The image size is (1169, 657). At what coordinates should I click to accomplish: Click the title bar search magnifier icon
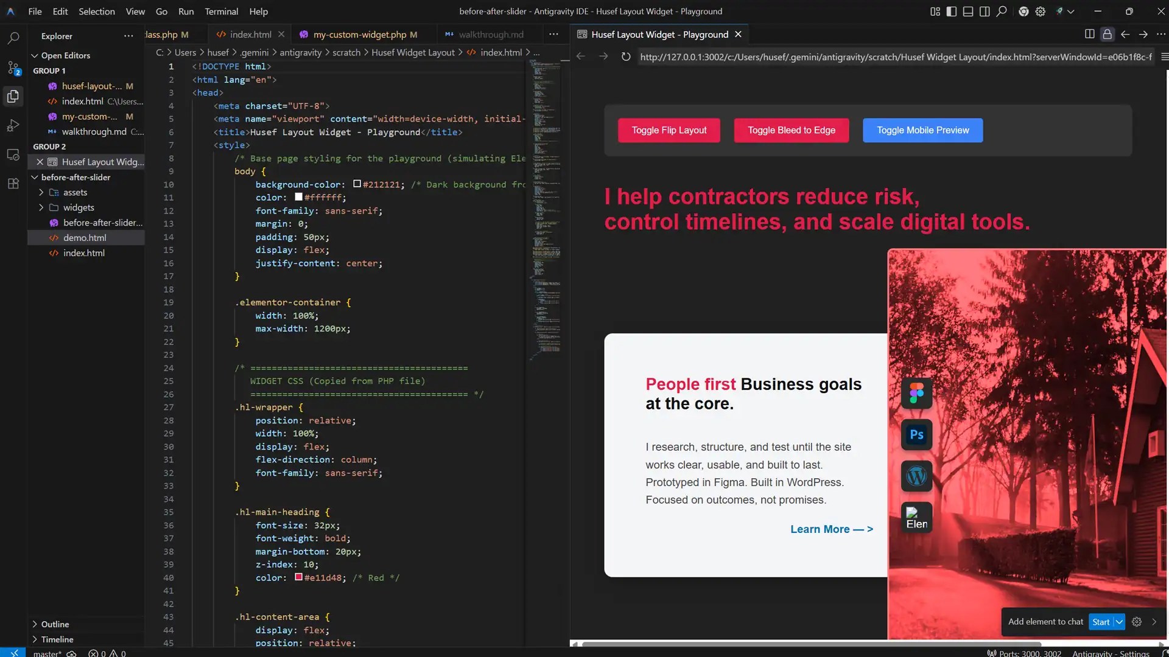1002,12
